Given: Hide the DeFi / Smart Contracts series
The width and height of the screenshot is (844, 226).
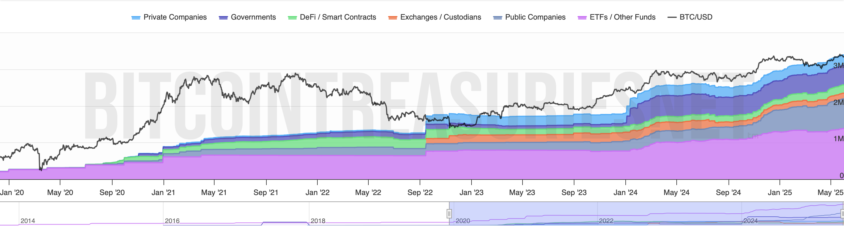Looking at the screenshot, I should tap(332, 17).
